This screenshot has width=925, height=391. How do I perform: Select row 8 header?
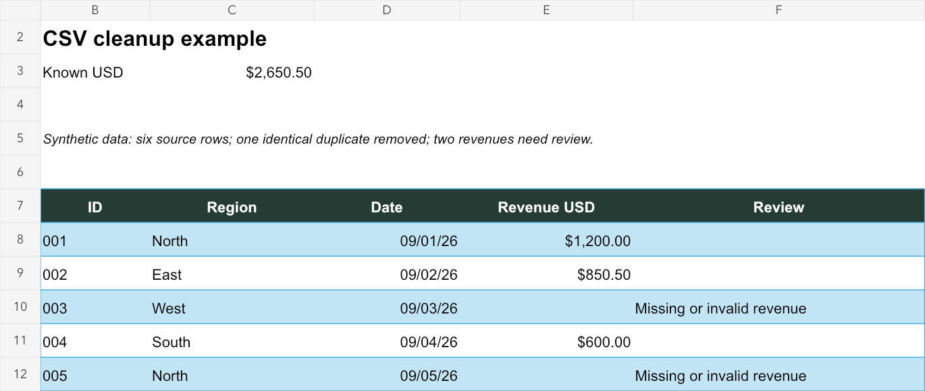point(20,239)
